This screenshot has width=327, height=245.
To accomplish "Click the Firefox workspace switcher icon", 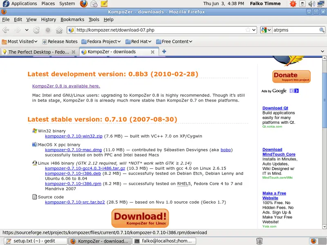I will tap(314, 241).
